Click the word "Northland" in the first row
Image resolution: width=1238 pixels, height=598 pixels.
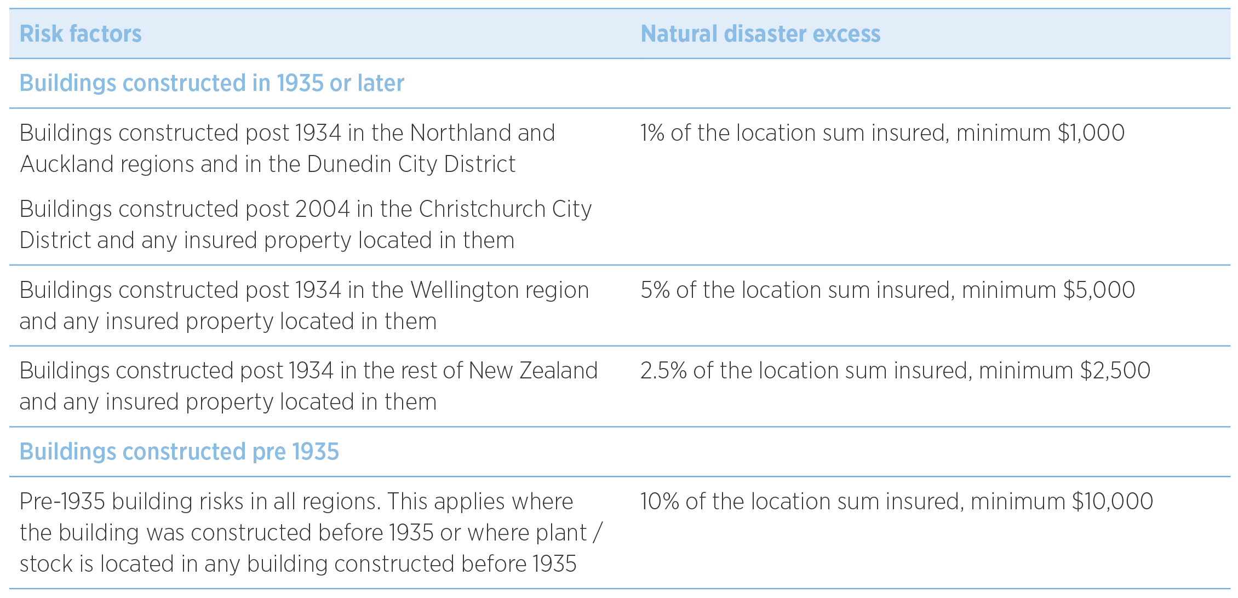coord(459,133)
